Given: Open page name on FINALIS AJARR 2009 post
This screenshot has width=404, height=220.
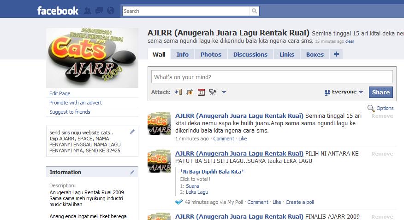Looking at the screenshot, I should [239, 217].
